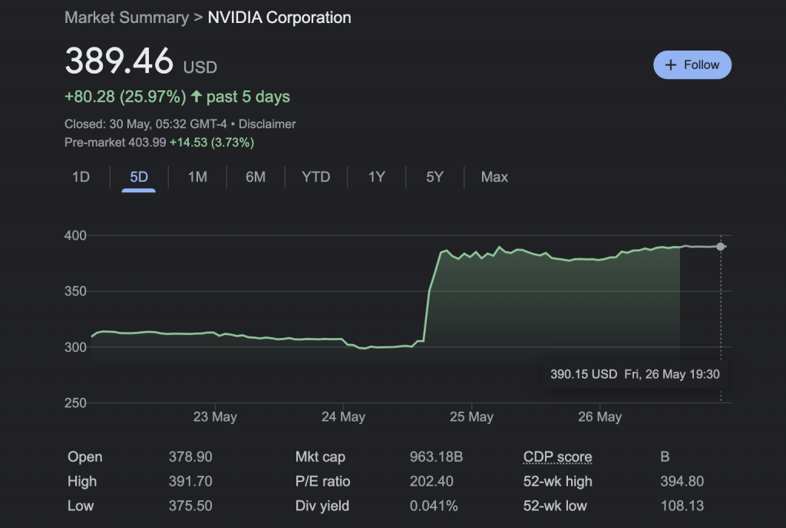Click the Closed: 30 May timestamp text
This screenshot has height=528, width=786.
[146, 124]
